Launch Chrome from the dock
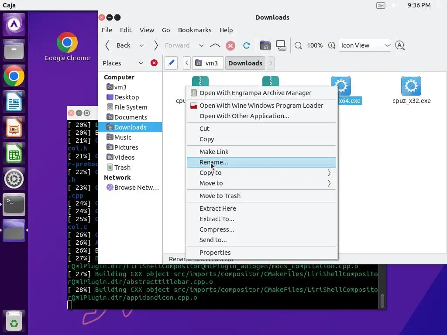The image size is (447, 335). pos(14,76)
